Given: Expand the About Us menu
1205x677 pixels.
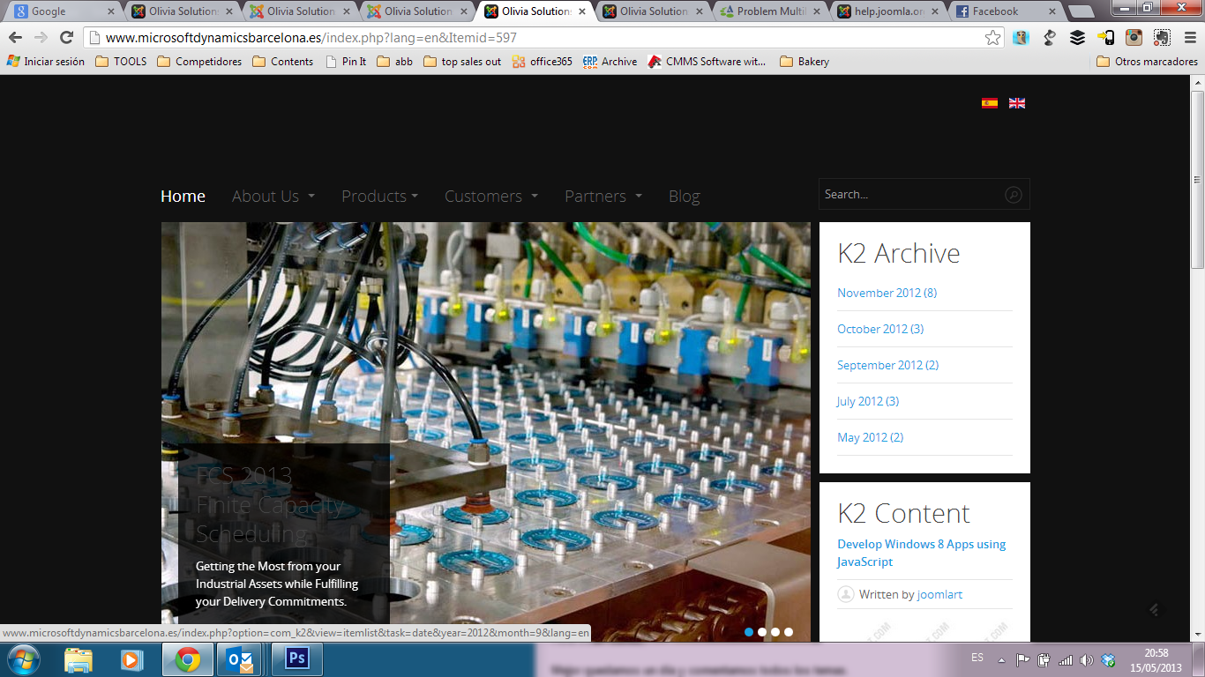Looking at the screenshot, I should 273,197.
